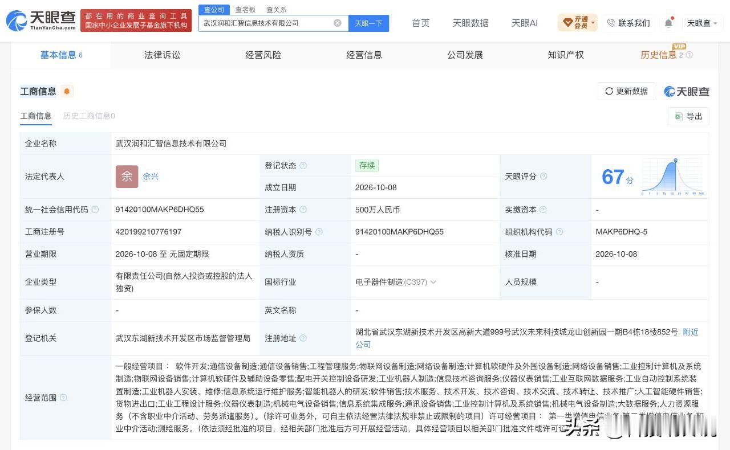730x450 pixels.
Task: Click the orange alert bell beside 工商信息
Action: [x=67, y=91]
